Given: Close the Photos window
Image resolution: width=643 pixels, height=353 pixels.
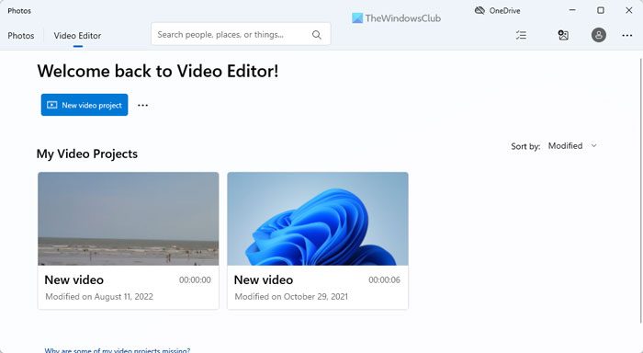Looking at the screenshot, I should 628,10.
